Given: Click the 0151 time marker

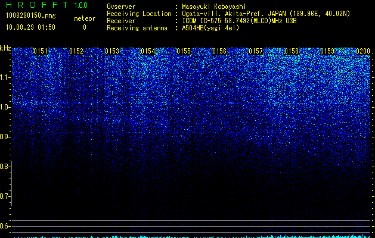Looking at the screenshot, I should point(41,51).
